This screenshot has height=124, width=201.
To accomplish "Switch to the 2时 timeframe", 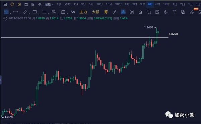I will point(135,4).
